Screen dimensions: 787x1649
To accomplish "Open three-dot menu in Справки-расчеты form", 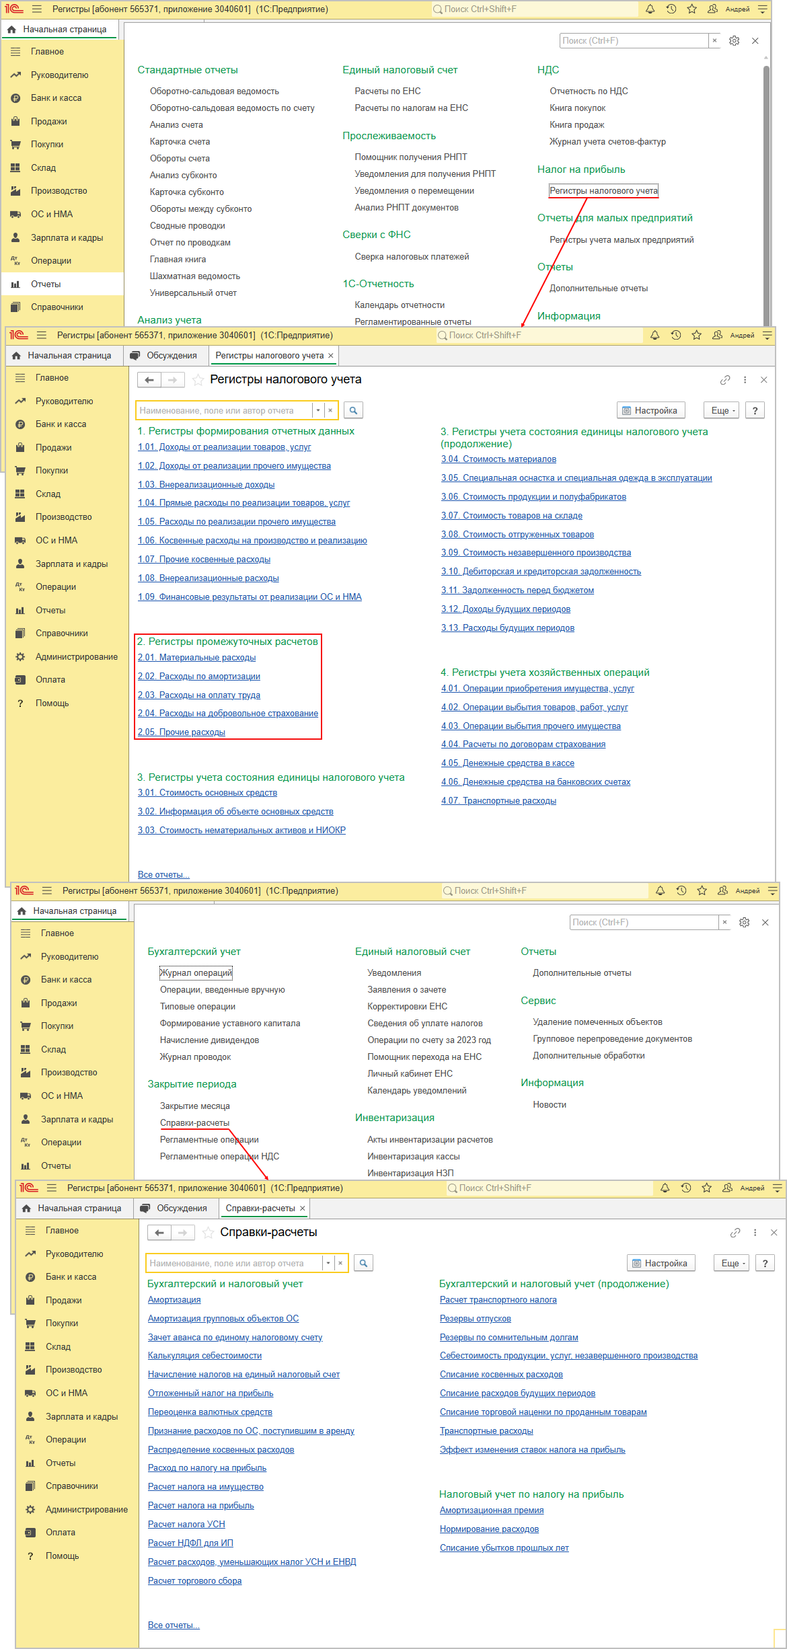I will (x=755, y=1233).
